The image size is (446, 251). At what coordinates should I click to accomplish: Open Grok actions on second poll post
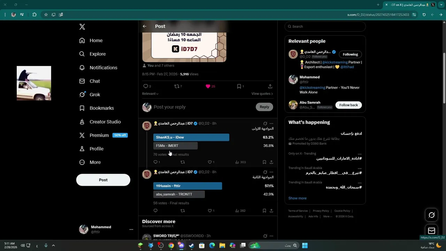click(265, 172)
